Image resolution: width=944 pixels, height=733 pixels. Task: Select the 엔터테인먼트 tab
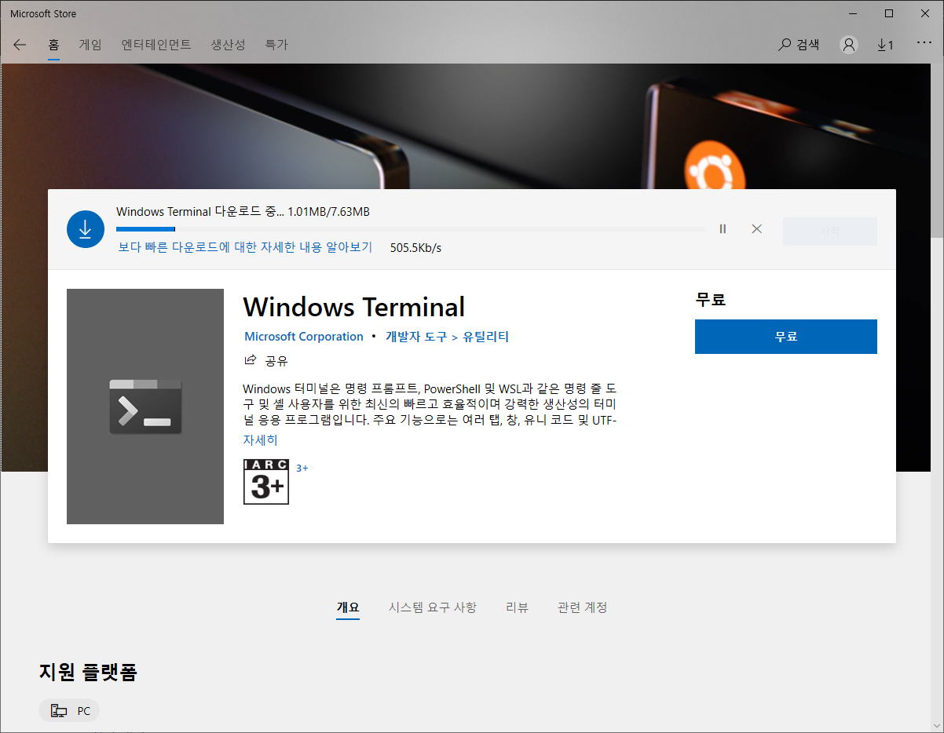click(x=156, y=45)
